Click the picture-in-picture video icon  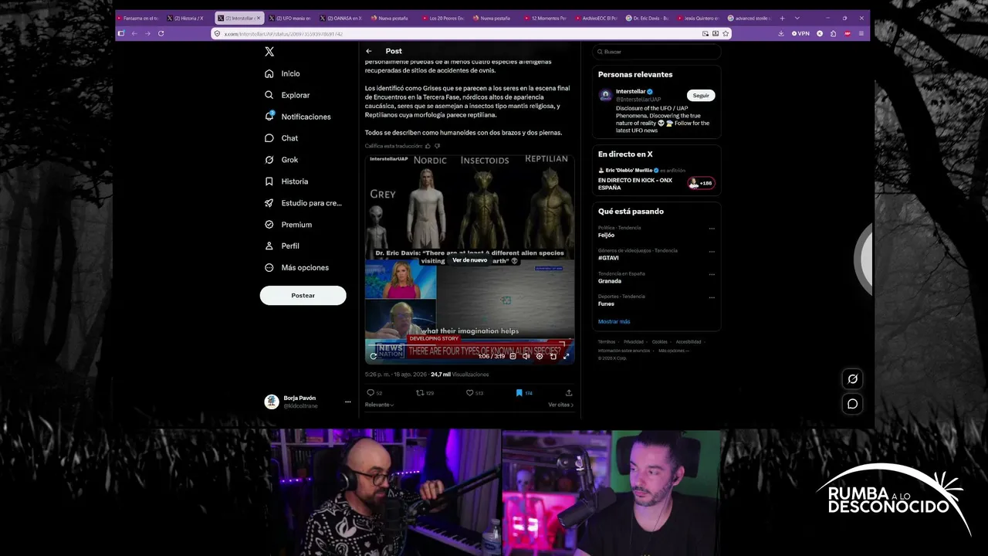point(553,356)
